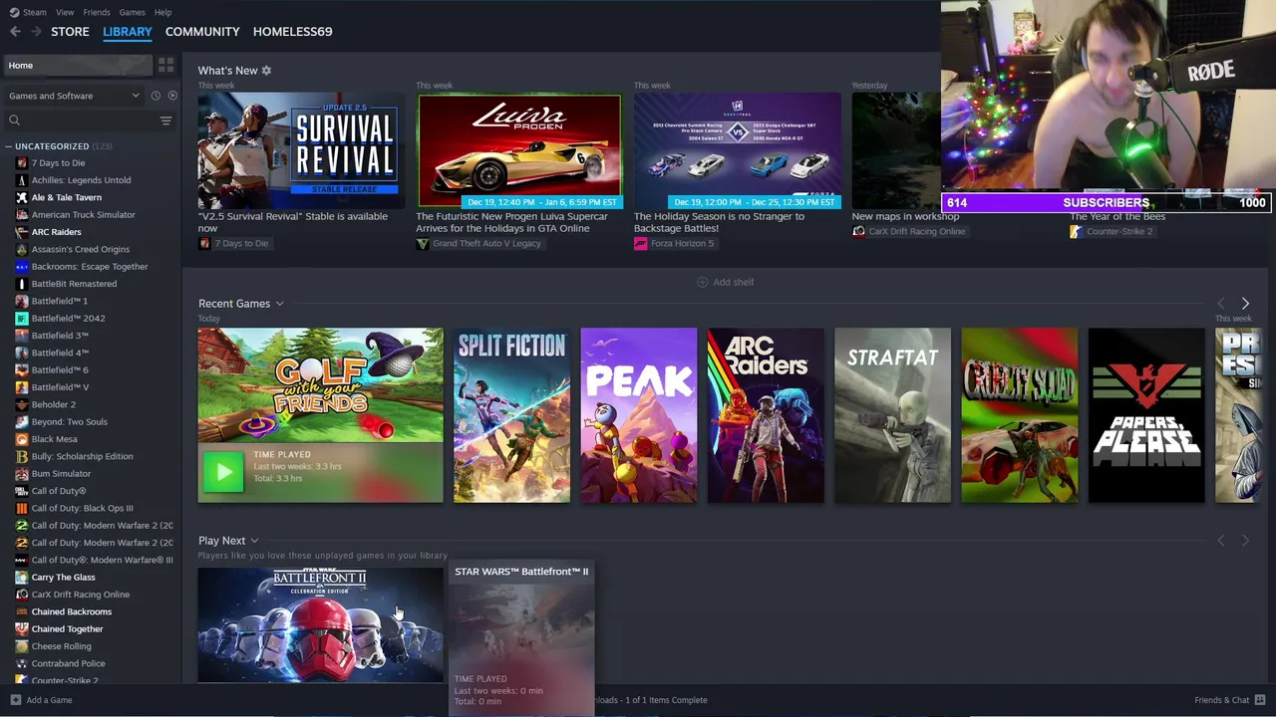
Task: Select the Split Fiction game cover
Action: coord(511,415)
